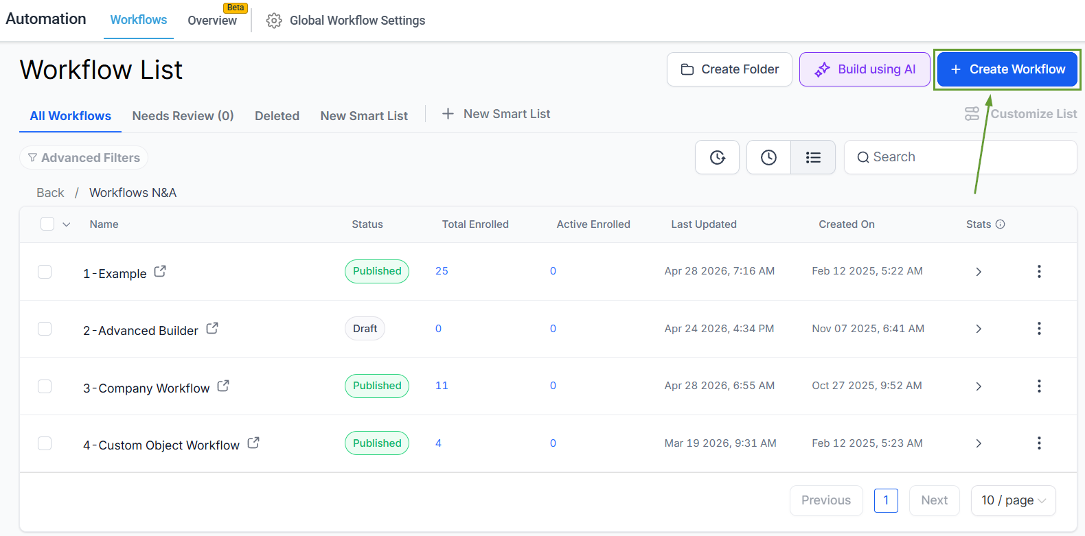
Task: Click the Name column header
Action: pos(104,224)
